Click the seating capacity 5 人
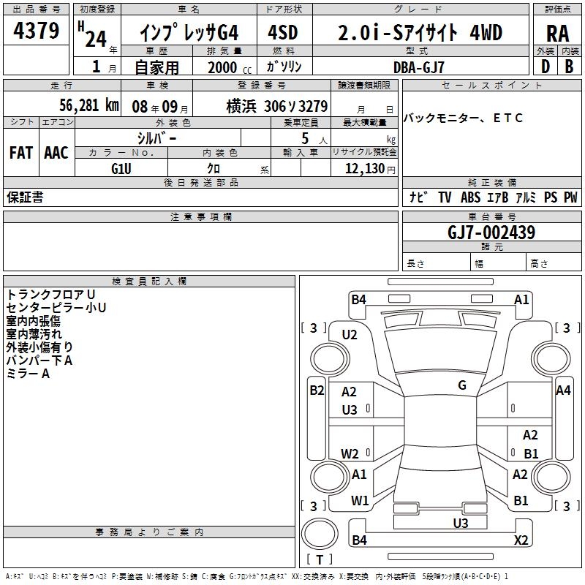The width and height of the screenshot is (585, 585). coord(314,139)
